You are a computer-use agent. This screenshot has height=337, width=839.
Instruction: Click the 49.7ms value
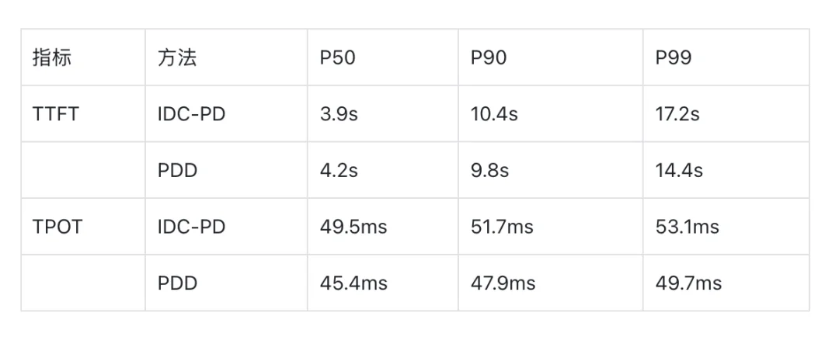[688, 283]
